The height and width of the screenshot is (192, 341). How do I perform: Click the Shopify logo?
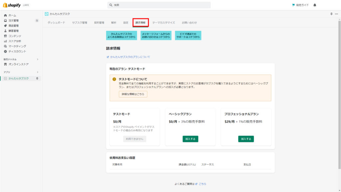pos(12,5)
